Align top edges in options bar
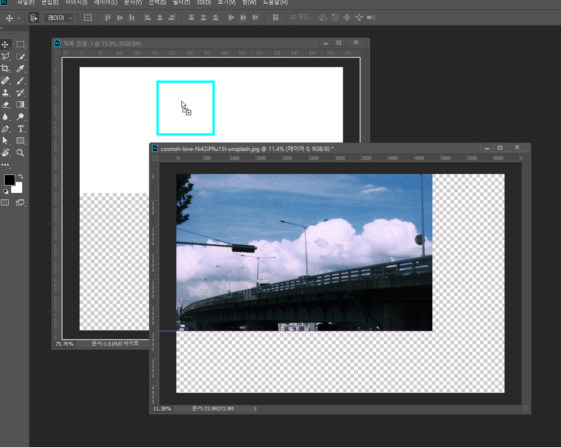 pyautogui.click(x=108, y=18)
